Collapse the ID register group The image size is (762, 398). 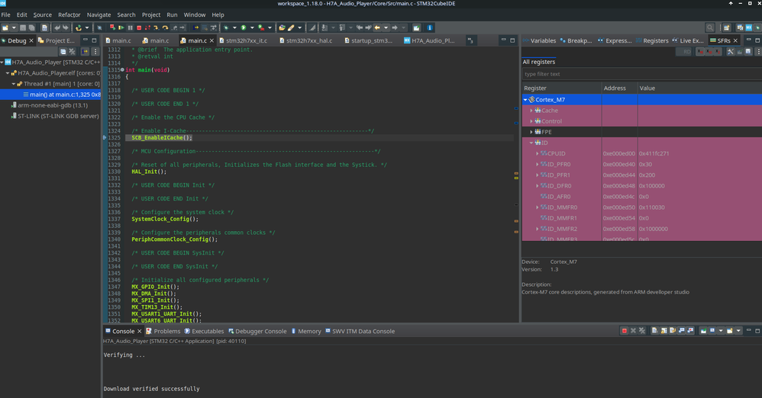pos(531,143)
